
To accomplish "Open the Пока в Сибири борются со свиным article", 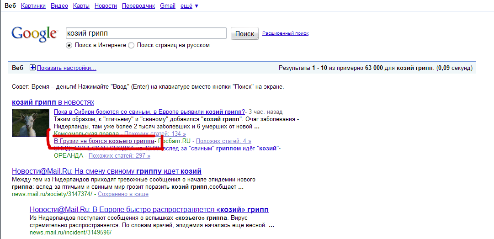I will (149, 112).
